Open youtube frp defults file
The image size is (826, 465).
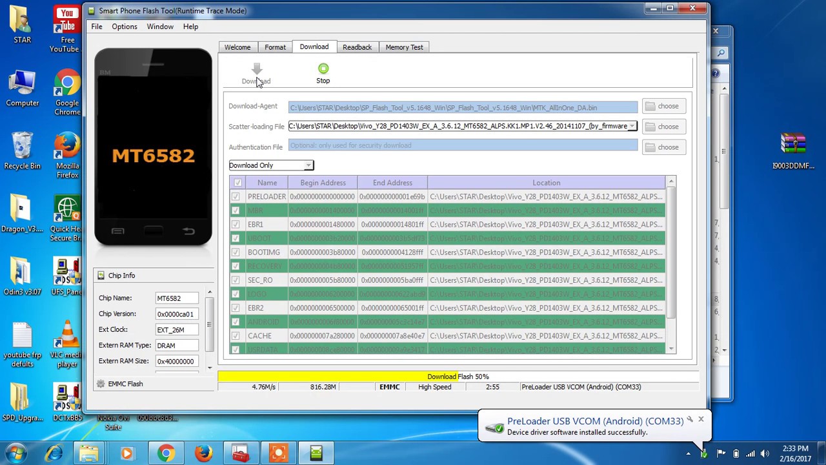pos(22,345)
